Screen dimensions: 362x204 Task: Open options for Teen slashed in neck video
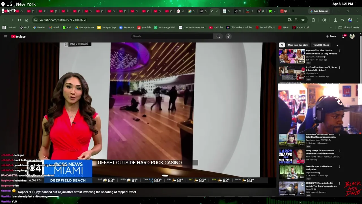pyautogui.click(x=340, y=184)
